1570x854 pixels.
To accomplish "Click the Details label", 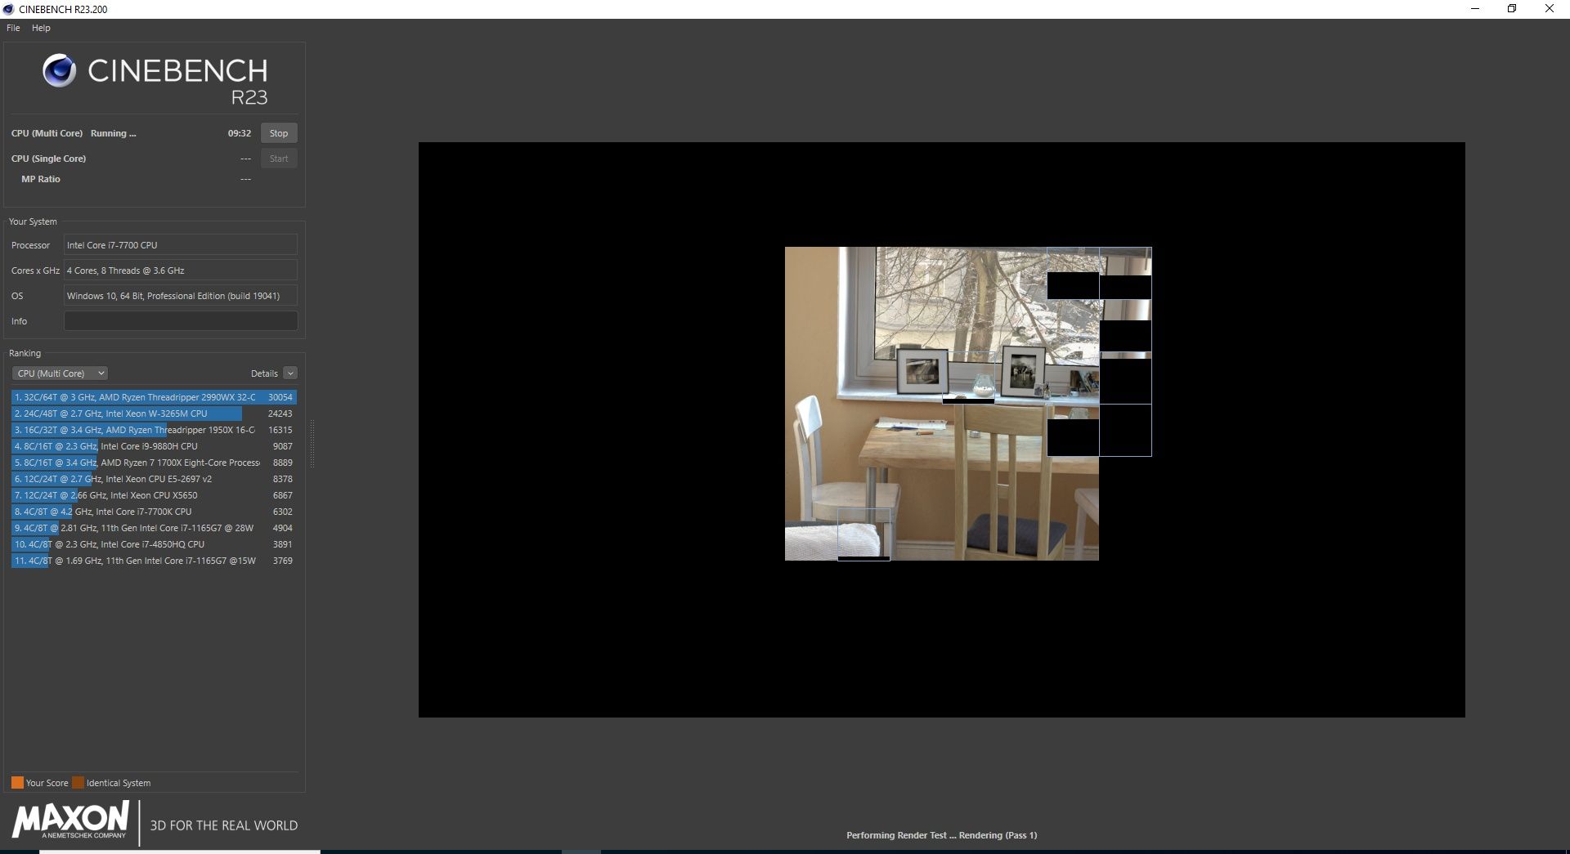I will (x=264, y=373).
